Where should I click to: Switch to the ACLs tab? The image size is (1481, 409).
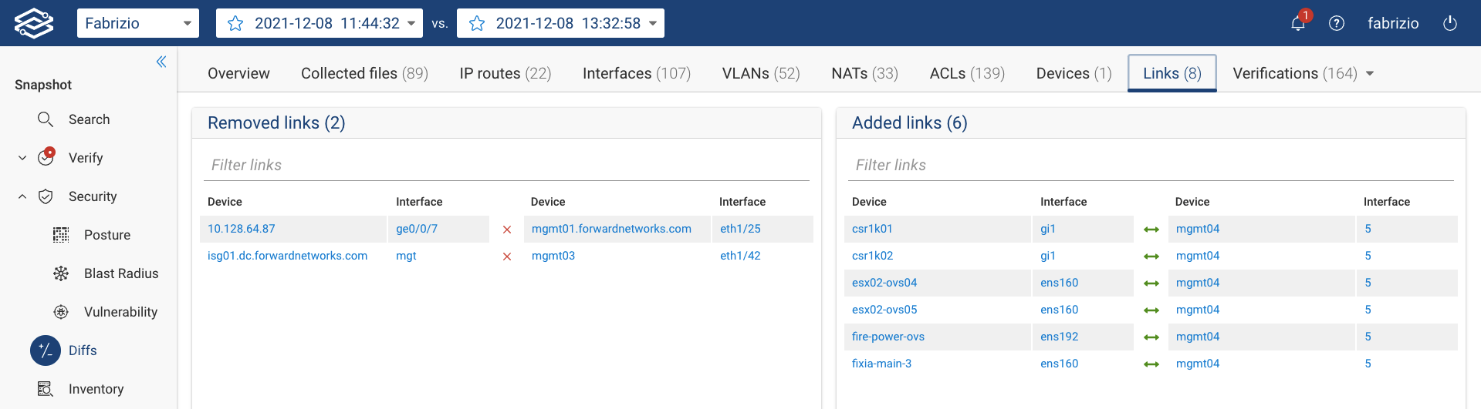966,73
